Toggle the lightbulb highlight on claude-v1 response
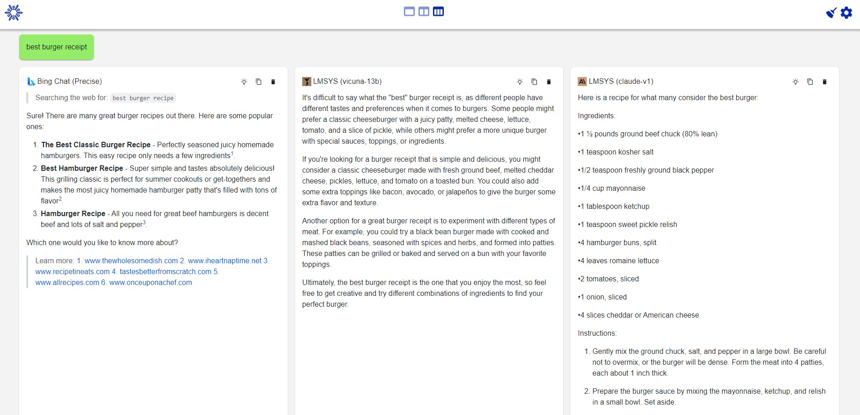The height and width of the screenshot is (415, 860). coord(796,82)
